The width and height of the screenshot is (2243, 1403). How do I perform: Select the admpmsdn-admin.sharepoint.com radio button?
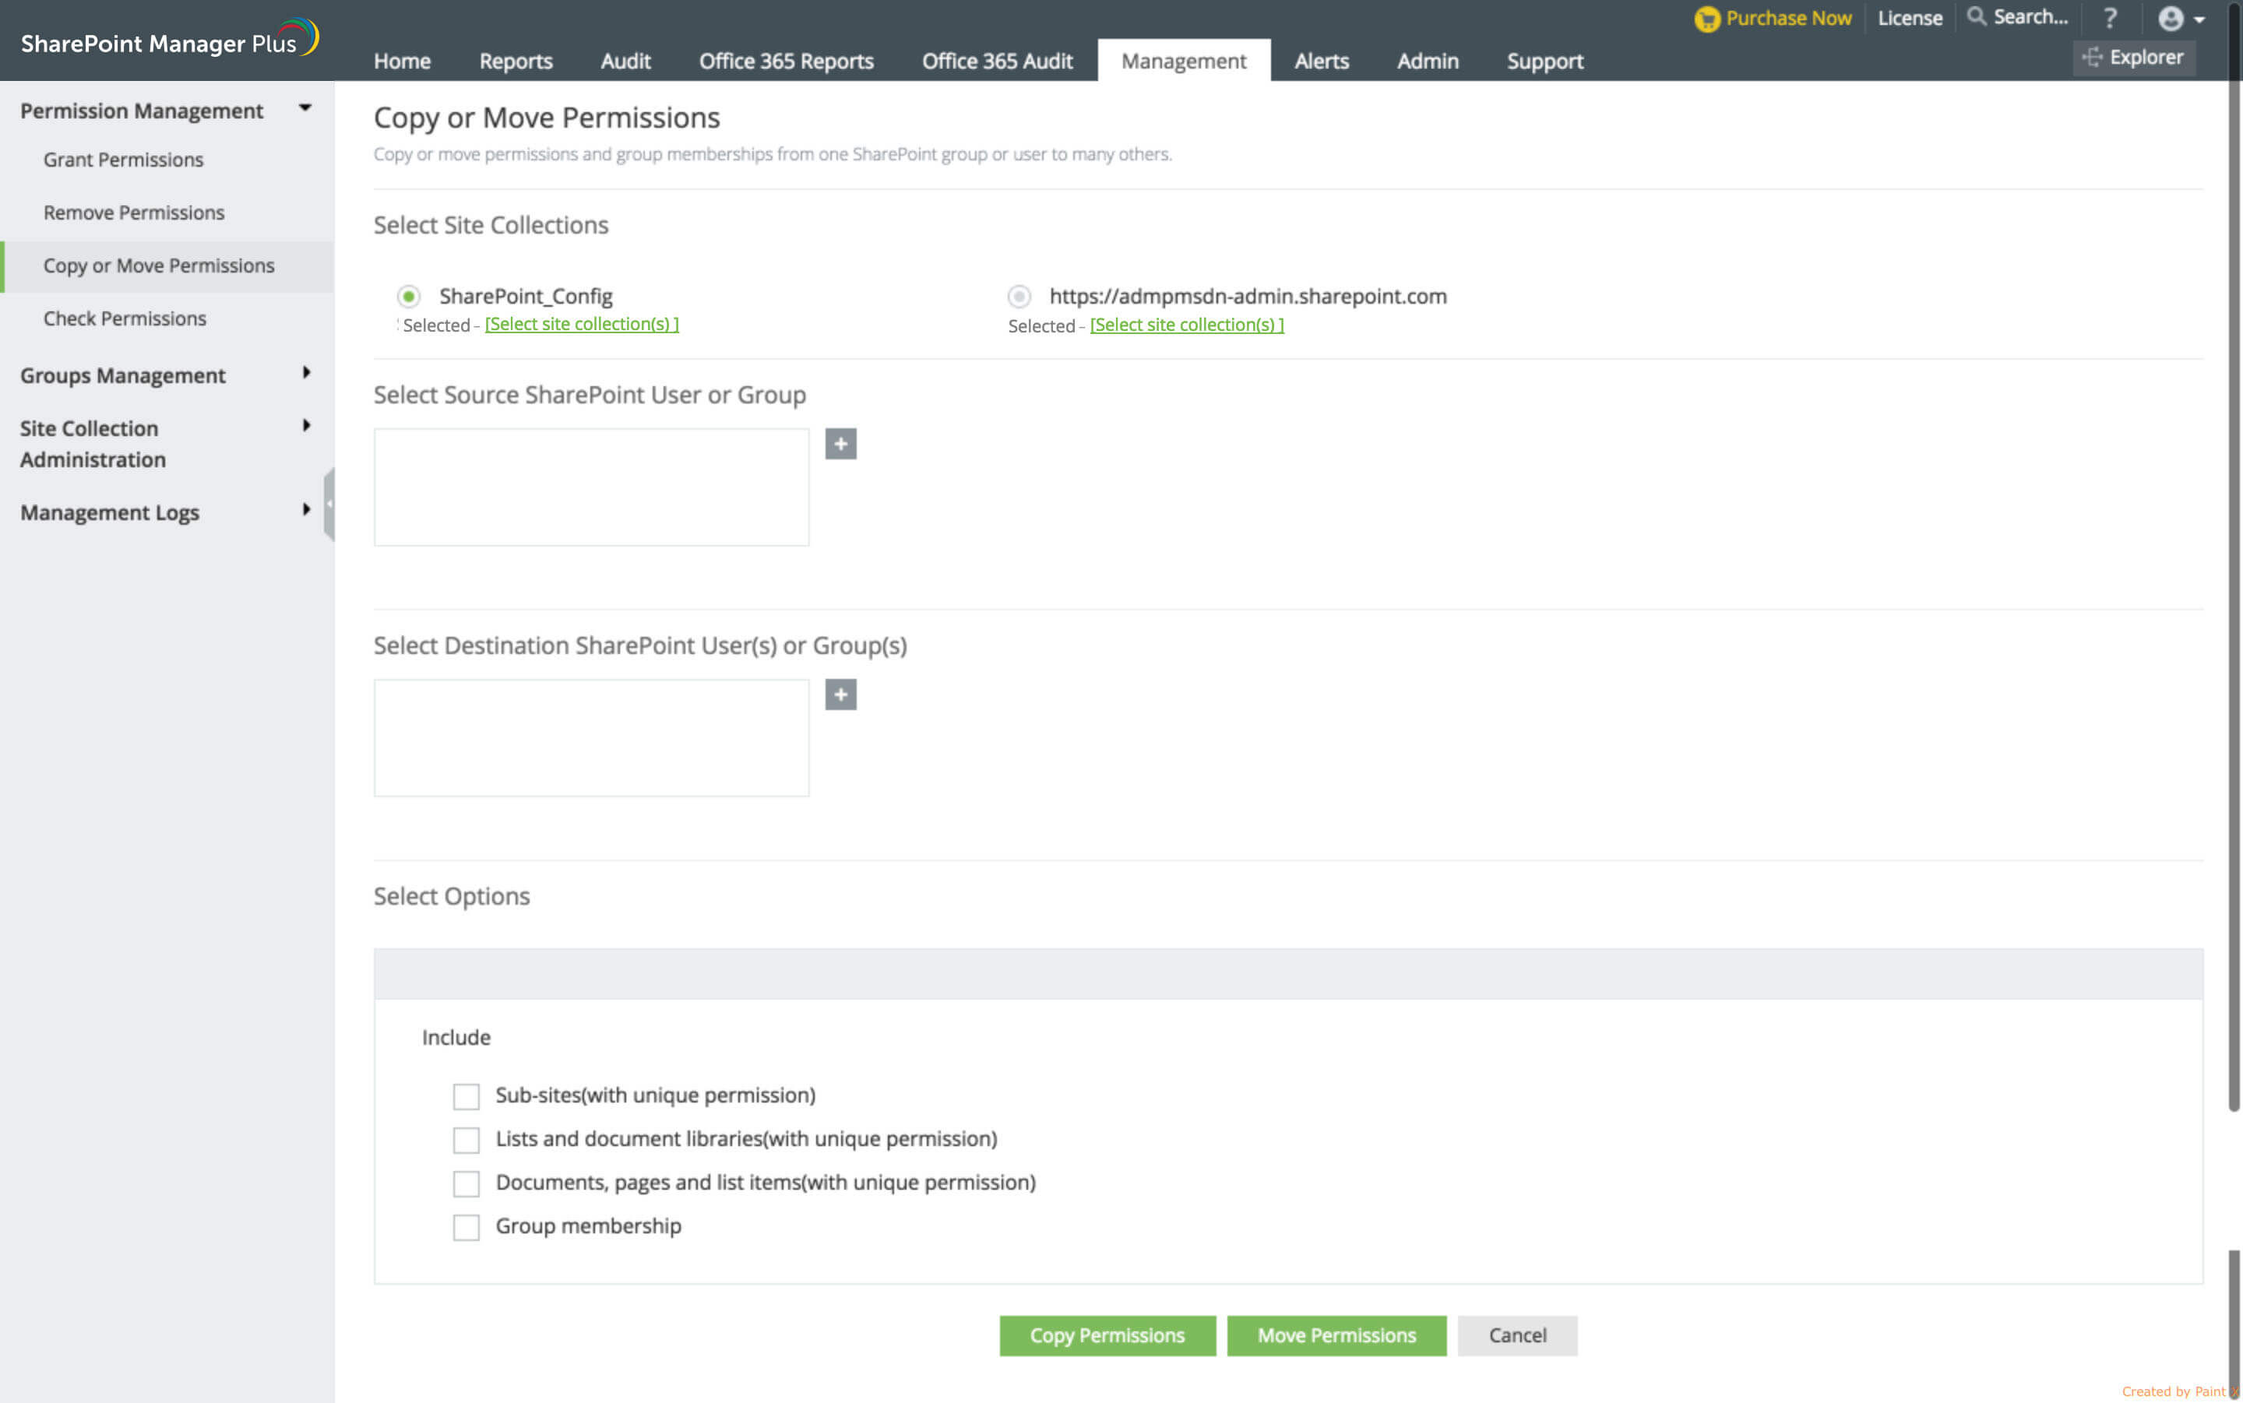1019,296
